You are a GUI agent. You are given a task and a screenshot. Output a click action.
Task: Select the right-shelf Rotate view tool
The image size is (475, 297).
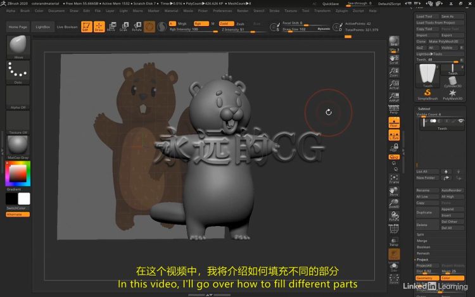coord(394,217)
